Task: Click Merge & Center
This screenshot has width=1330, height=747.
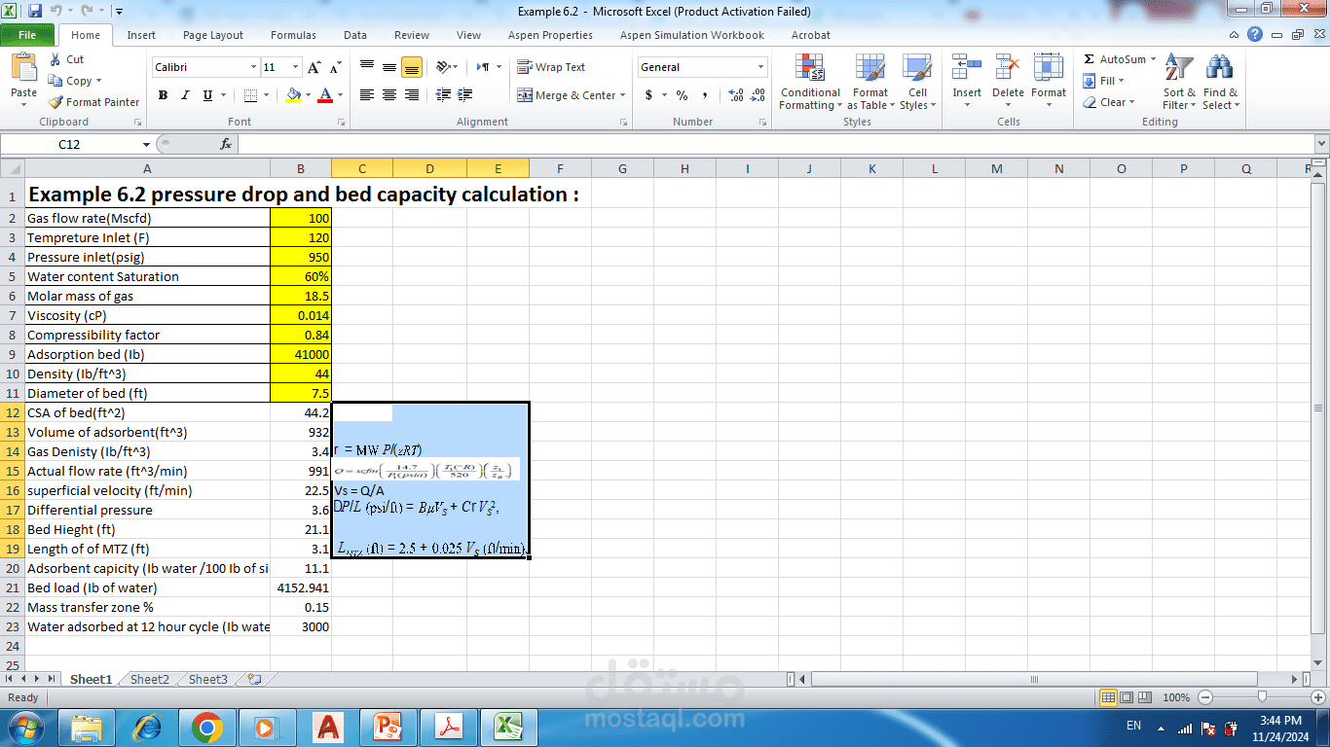Action: [x=567, y=95]
